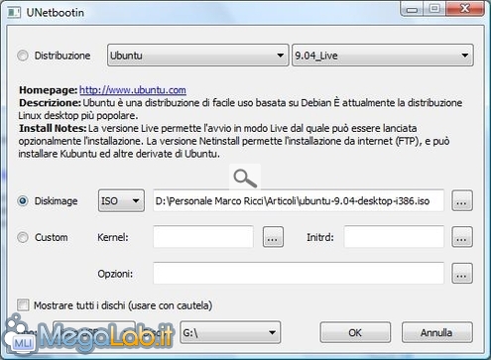The image size is (491, 360).
Task: Click the magnifier zoom icon
Action: [245, 178]
